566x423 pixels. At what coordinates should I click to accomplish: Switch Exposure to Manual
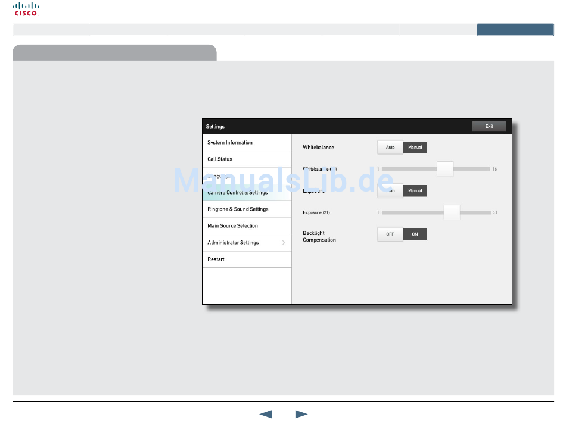point(415,191)
